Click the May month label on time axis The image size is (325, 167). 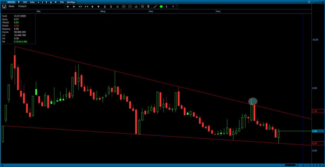[x=103, y=11]
